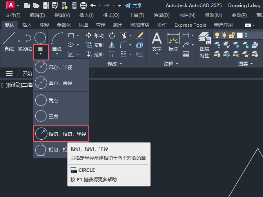Switch to the 注释 ribbon tab
This screenshot has width=263, height=197.
point(44,25)
